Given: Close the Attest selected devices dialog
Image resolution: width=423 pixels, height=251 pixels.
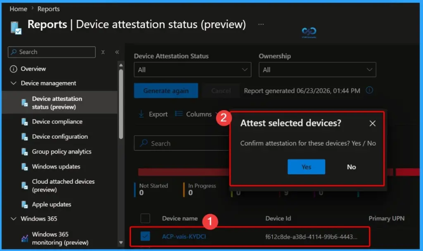Looking at the screenshot, I should [x=373, y=123].
